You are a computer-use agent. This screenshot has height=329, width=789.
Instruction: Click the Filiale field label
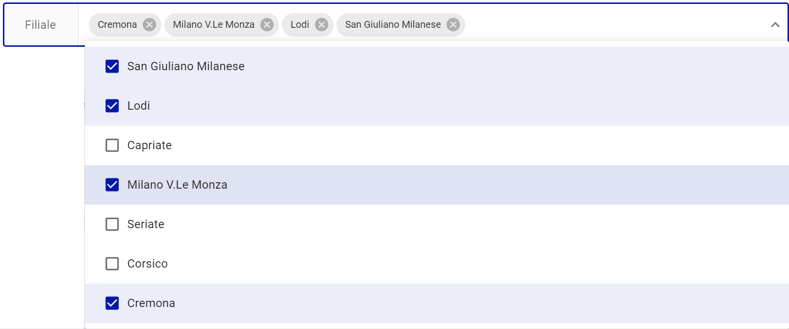click(x=40, y=25)
